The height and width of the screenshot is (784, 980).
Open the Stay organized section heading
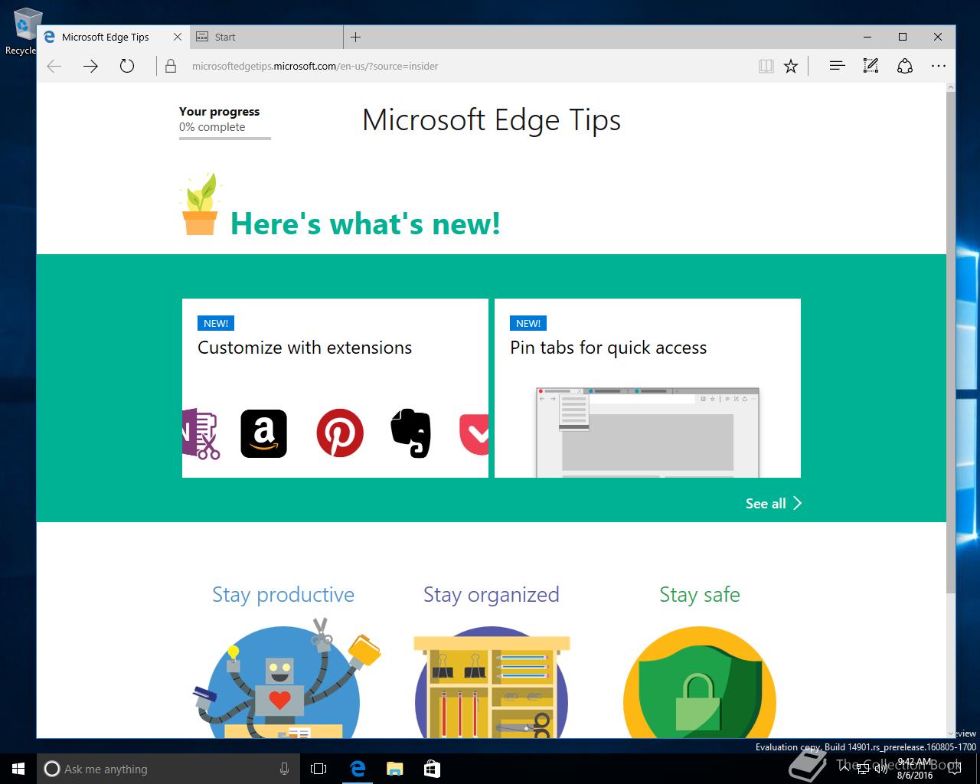click(492, 595)
